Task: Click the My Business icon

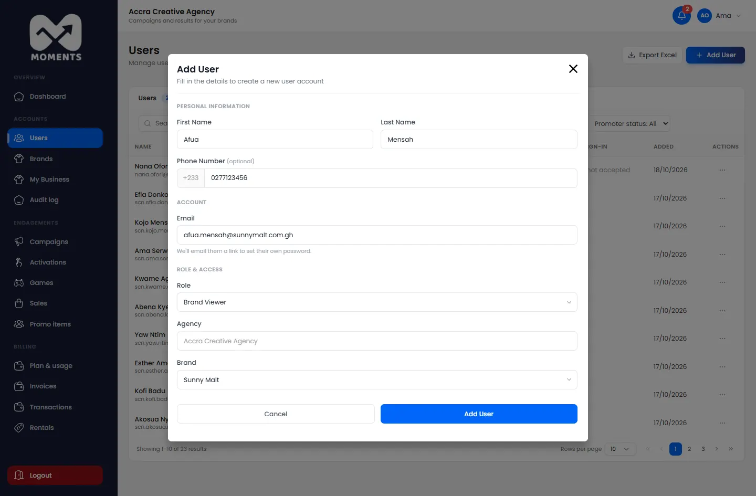Action: pos(19,180)
